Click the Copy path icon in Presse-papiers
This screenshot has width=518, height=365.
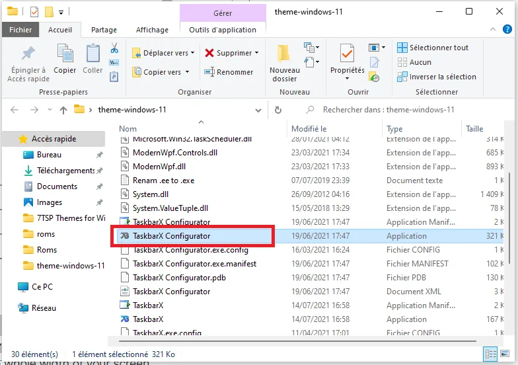pos(114,62)
